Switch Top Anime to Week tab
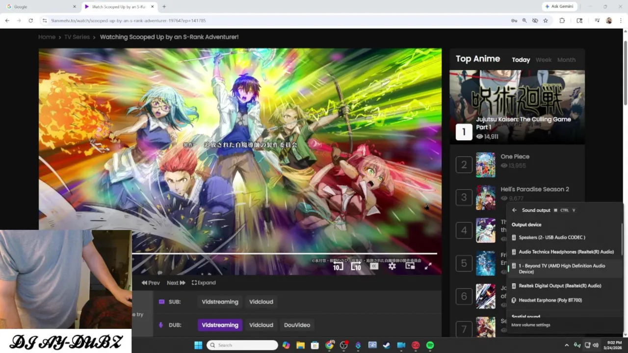This screenshot has height=353, width=628. pos(543,60)
